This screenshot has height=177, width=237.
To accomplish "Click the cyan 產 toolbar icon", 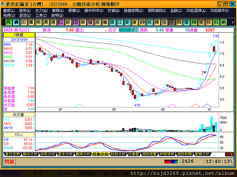I will tap(186, 22).
